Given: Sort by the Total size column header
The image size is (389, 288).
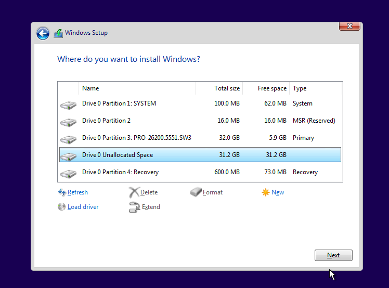Looking at the screenshot, I should point(219,88).
